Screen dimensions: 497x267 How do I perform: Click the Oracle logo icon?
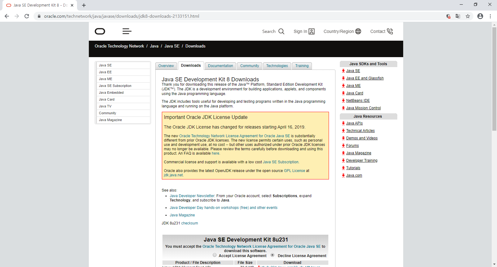pos(100,31)
